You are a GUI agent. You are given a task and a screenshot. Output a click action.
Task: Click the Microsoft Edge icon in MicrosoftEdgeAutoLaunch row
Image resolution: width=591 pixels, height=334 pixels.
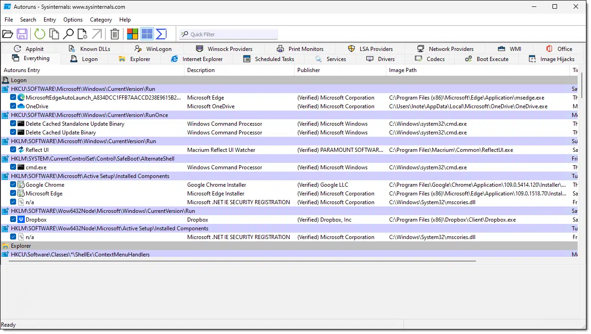pos(21,97)
